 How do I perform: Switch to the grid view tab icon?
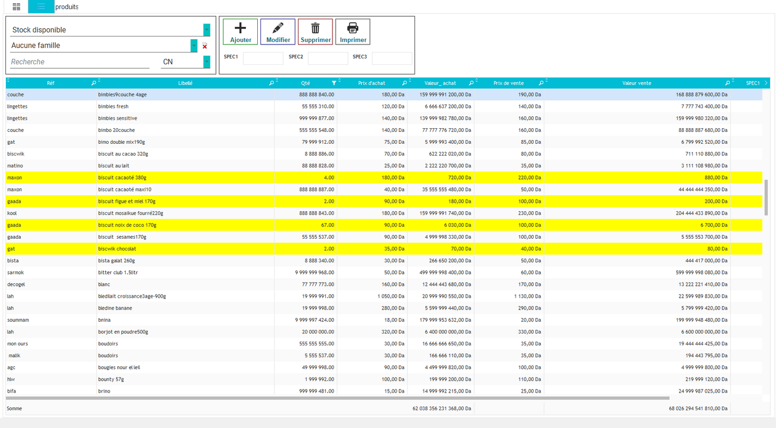tap(16, 7)
